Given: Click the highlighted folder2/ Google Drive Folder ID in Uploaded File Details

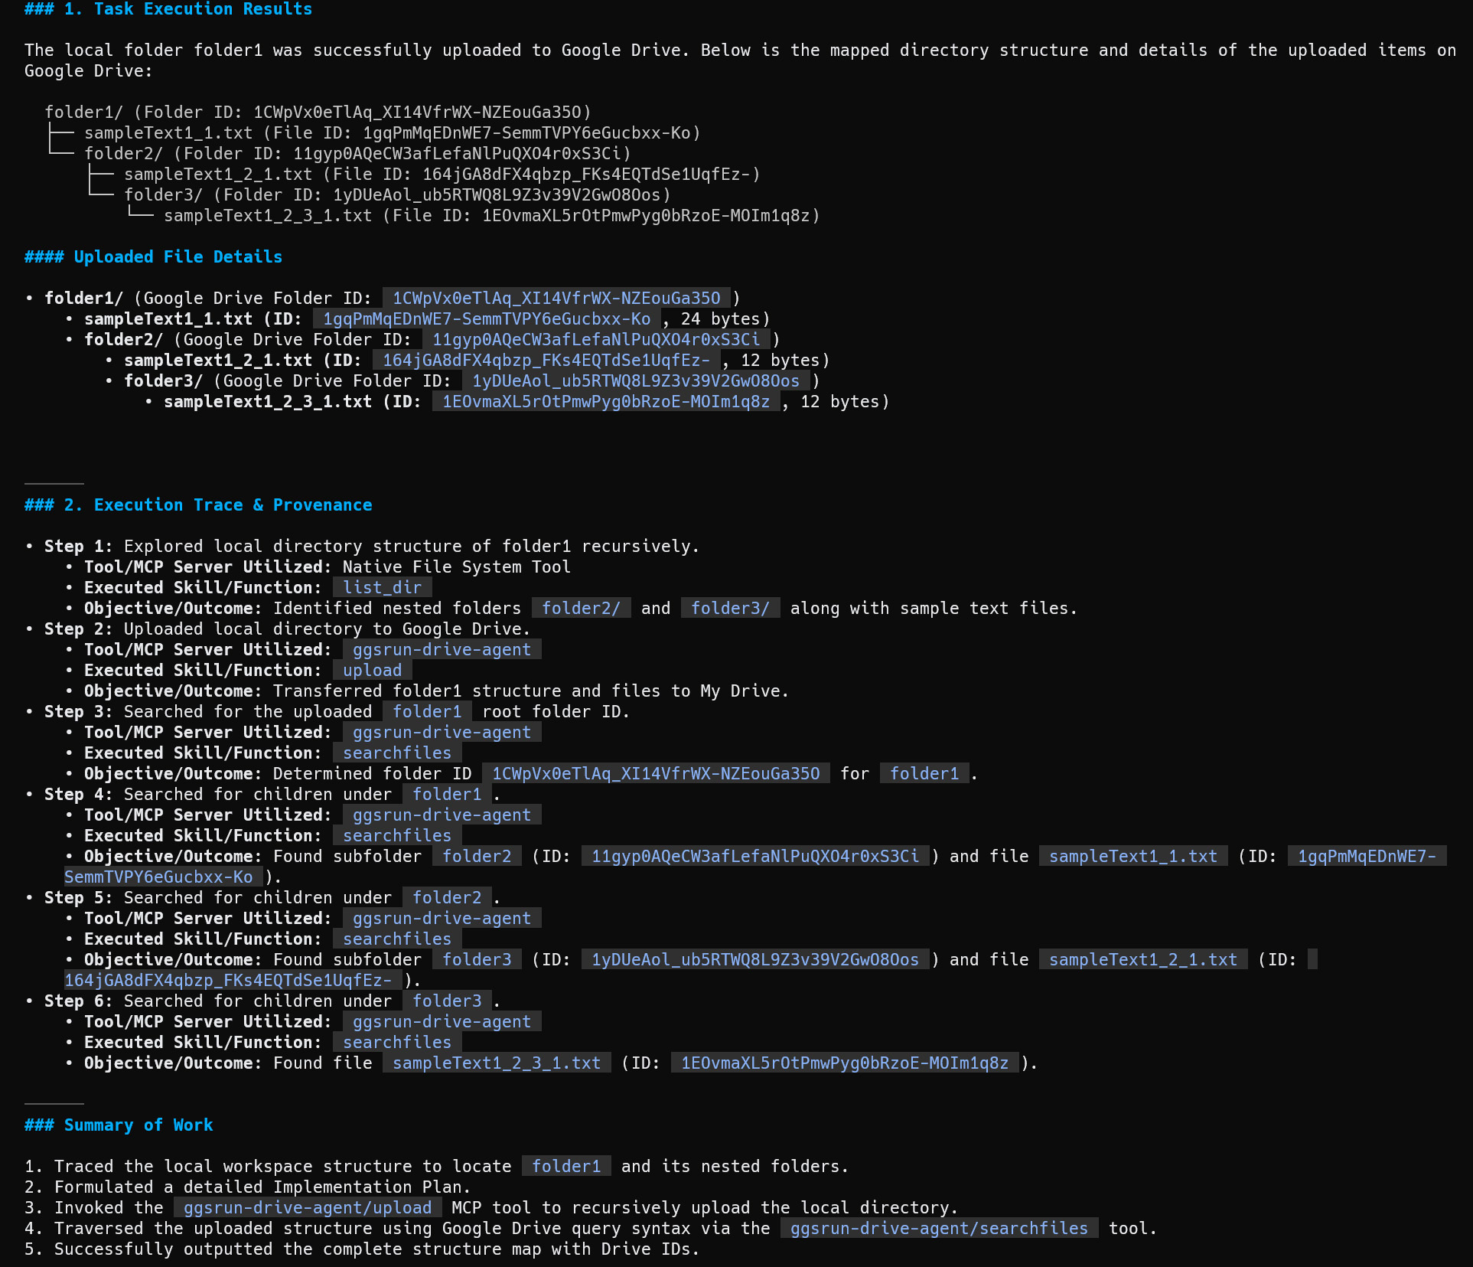Looking at the screenshot, I should coord(596,340).
